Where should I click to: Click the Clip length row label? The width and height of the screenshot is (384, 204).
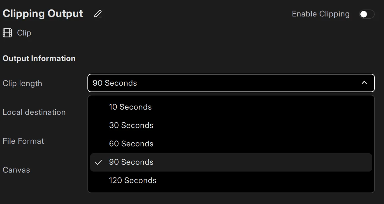point(22,83)
